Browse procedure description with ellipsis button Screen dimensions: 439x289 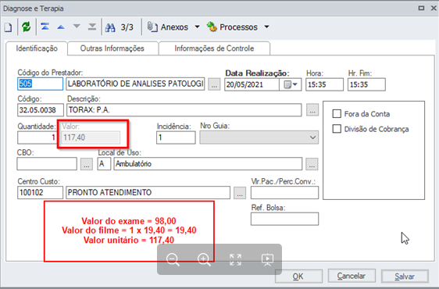[x=312, y=110]
